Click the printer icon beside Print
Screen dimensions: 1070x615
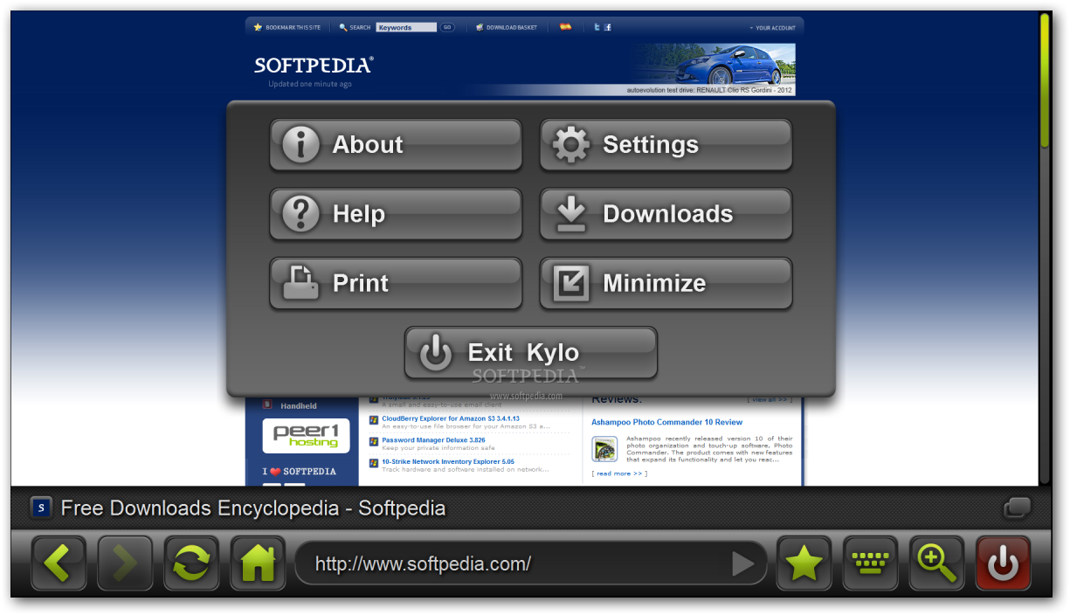click(301, 283)
